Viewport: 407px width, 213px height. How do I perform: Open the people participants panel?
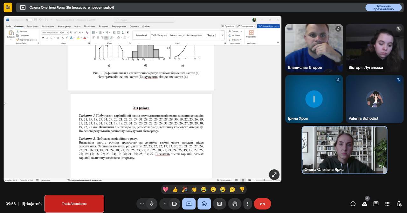364,204
